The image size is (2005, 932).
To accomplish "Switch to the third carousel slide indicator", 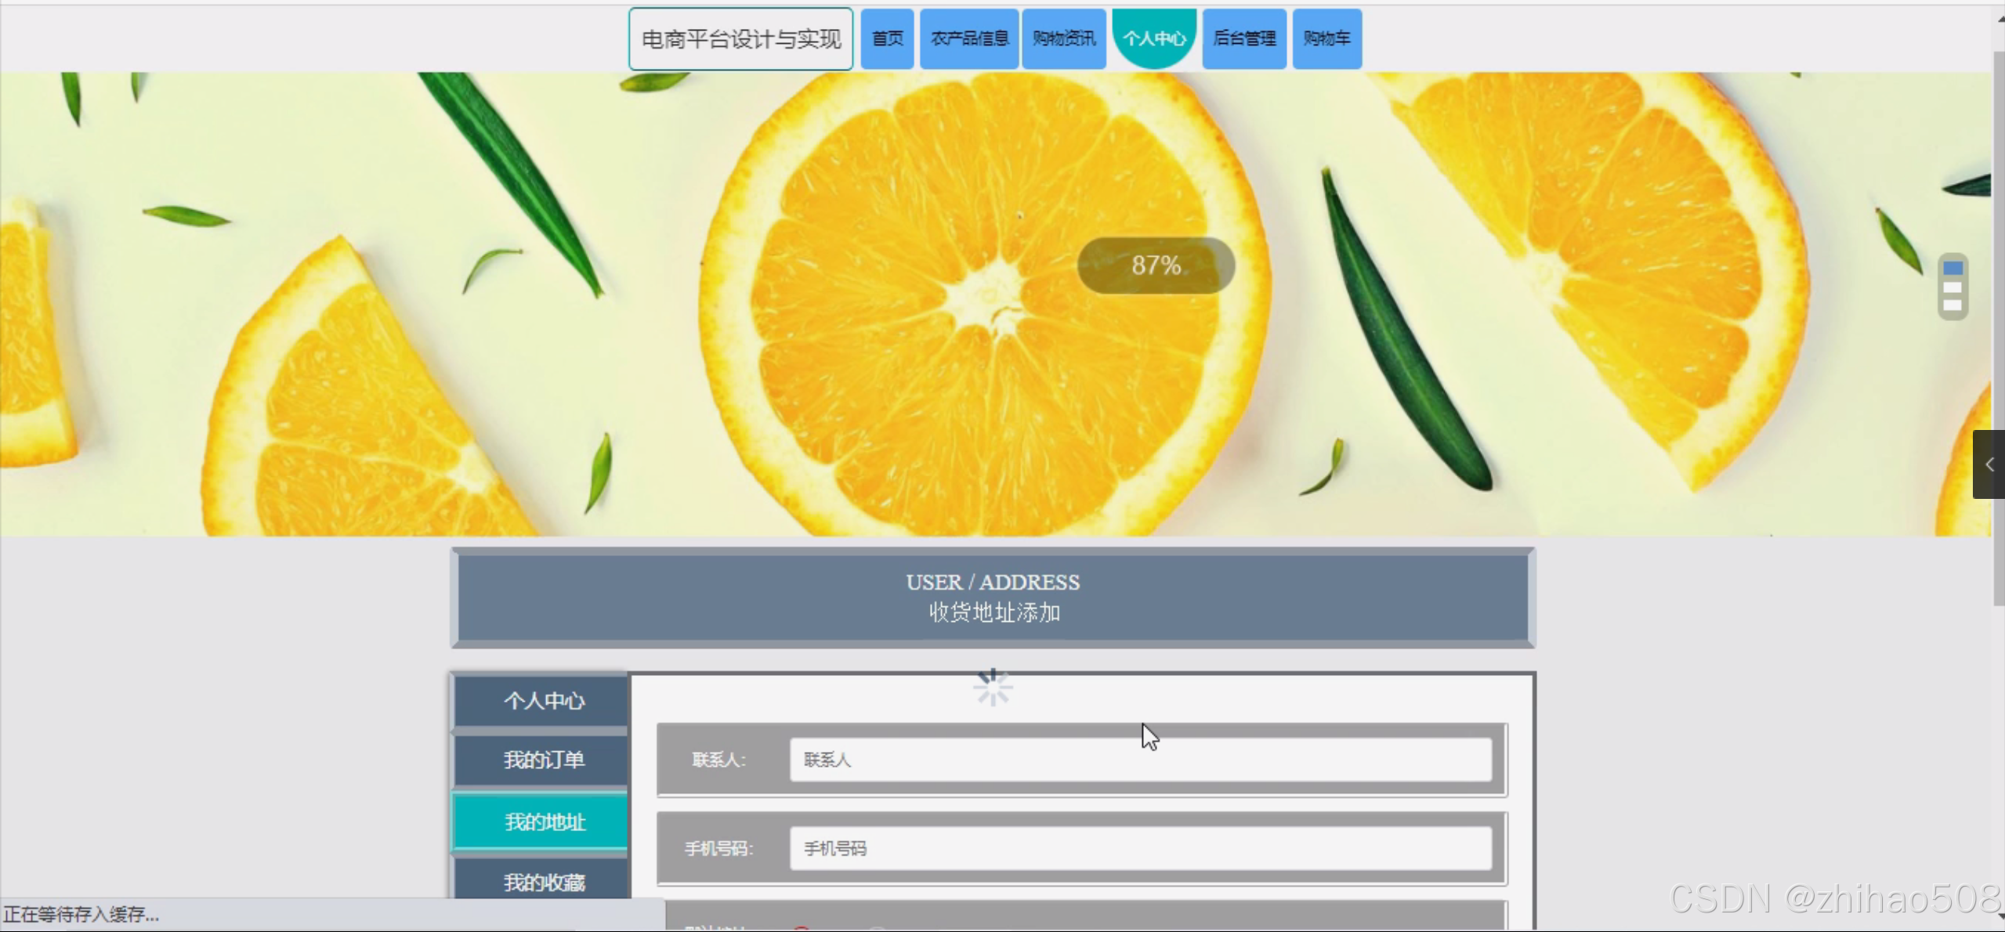I will 1953,305.
